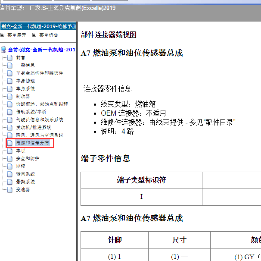The image size is (261, 261).
Task: Click the page icon next to 变速器
Action: tap(10, 190)
